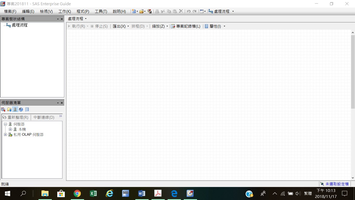This screenshot has width=355, height=200.
Task: Click the folder with database icon in 伺服器清單
Action: (9, 110)
